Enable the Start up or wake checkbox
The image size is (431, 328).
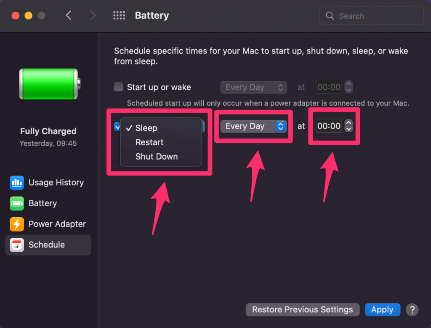tap(118, 87)
